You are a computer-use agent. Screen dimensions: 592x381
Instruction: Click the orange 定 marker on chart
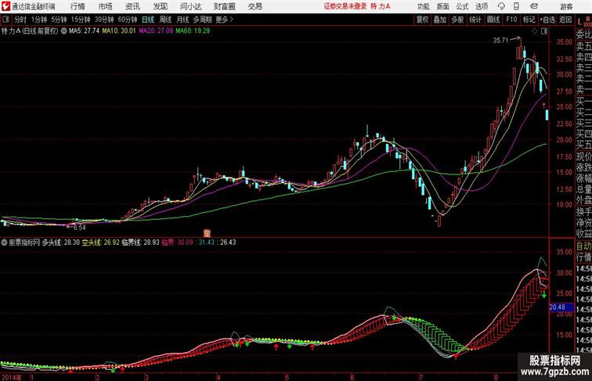207,233
